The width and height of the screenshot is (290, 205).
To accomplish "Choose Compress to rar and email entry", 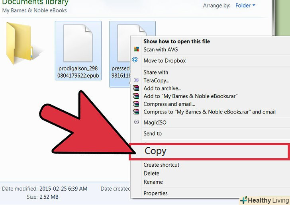I will tap(210, 112).
